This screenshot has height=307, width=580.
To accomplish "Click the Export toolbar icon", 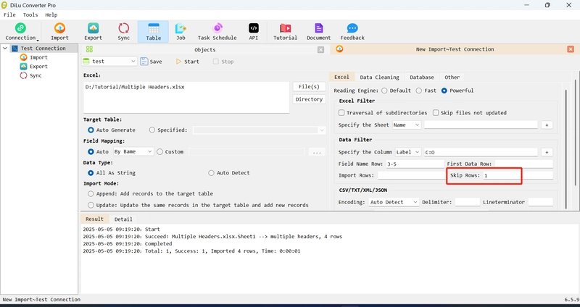I will pyautogui.click(x=93, y=31).
